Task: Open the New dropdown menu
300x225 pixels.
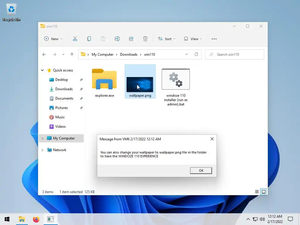Action: click(x=53, y=39)
